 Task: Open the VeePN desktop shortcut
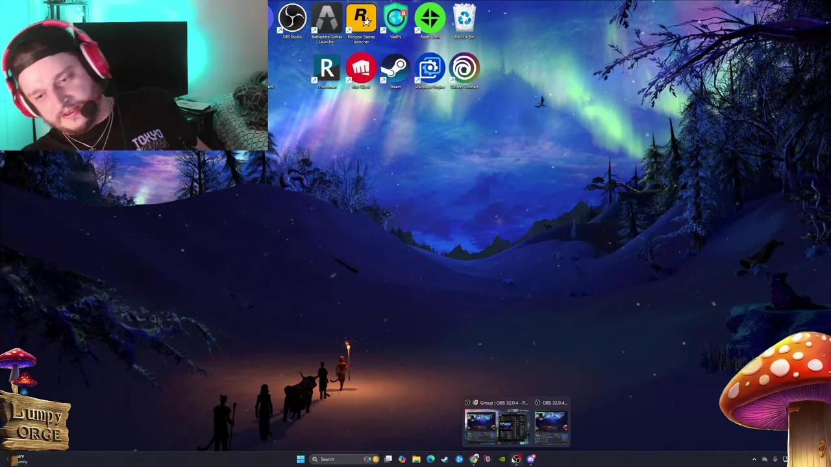click(395, 21)
